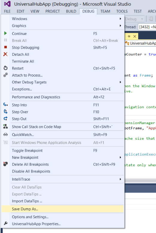The image size is (156, 233).
Task: Click the QuickWatch glasses icon
Action: pyautogui.click(x=5, y=134)
